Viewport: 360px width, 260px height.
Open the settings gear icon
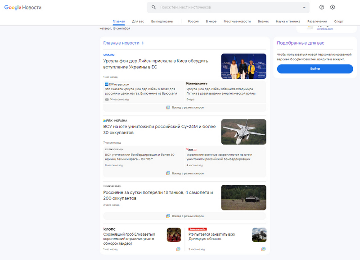tap(333, 7)
